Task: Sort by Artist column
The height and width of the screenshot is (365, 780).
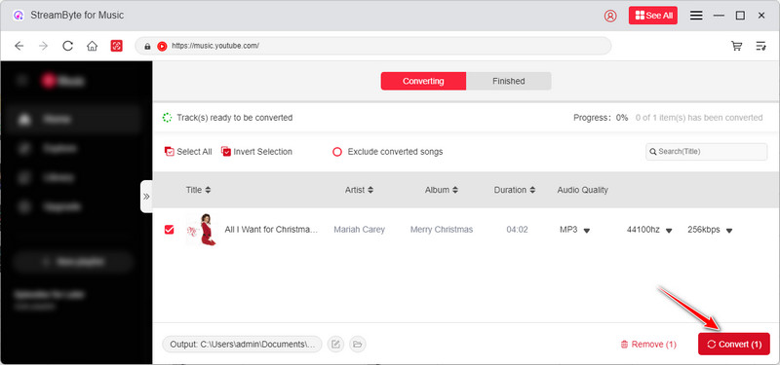Action: point(359,190)
